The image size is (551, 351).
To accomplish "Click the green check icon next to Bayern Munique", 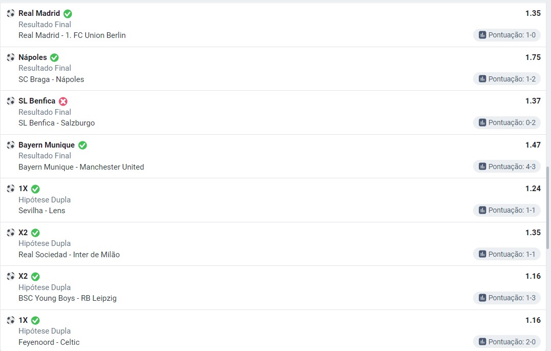I will [x=83, y=146].
